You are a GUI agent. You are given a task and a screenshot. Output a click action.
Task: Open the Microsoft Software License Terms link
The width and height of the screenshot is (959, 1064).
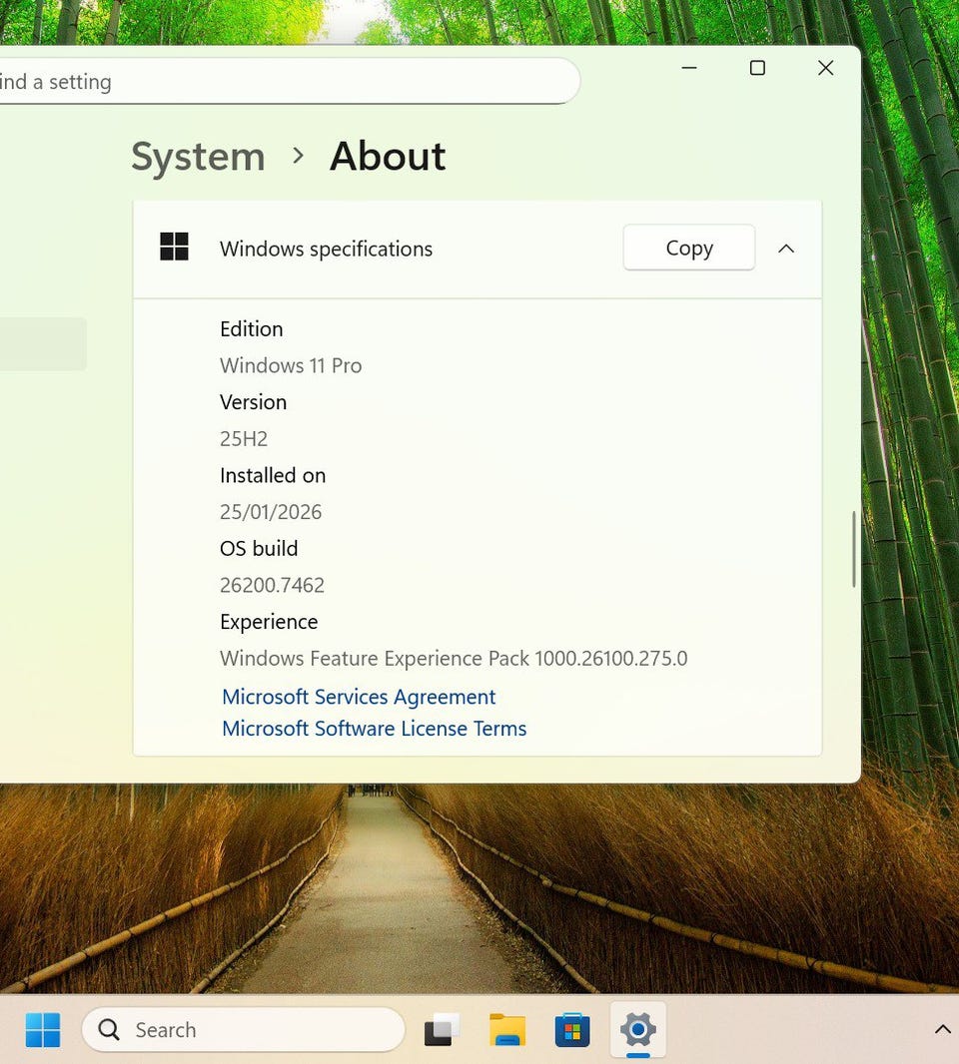point(374,729)
